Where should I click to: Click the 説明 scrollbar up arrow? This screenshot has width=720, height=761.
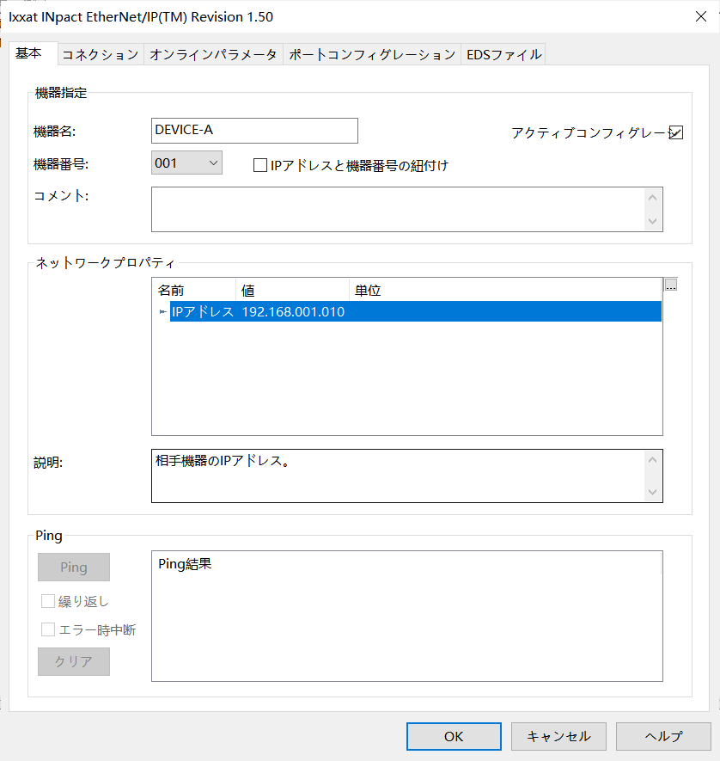tap(653, 460)
